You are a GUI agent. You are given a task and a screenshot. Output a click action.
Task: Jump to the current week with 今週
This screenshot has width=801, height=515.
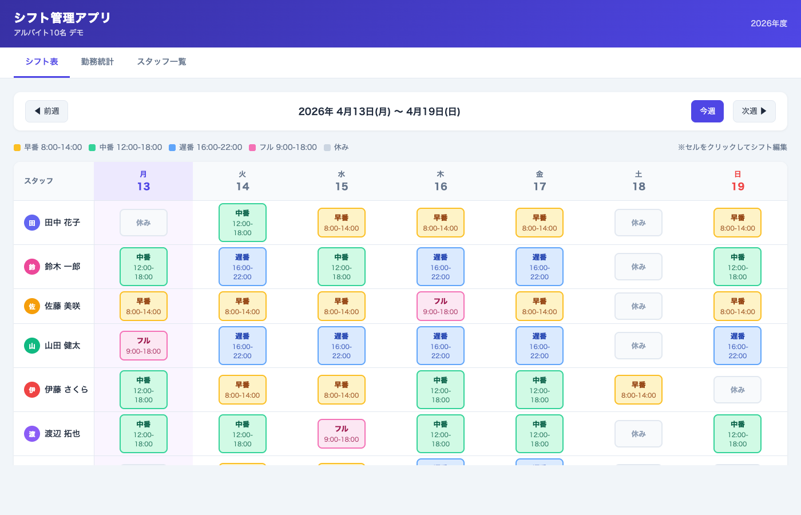[x=707, y=112]
